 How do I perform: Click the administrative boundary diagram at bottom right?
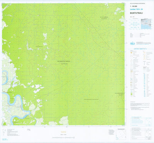coord(121,135)
